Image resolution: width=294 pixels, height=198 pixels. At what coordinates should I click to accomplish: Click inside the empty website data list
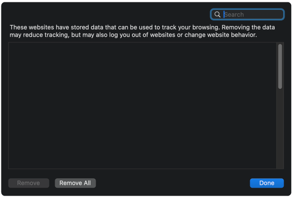pos(142,105)
